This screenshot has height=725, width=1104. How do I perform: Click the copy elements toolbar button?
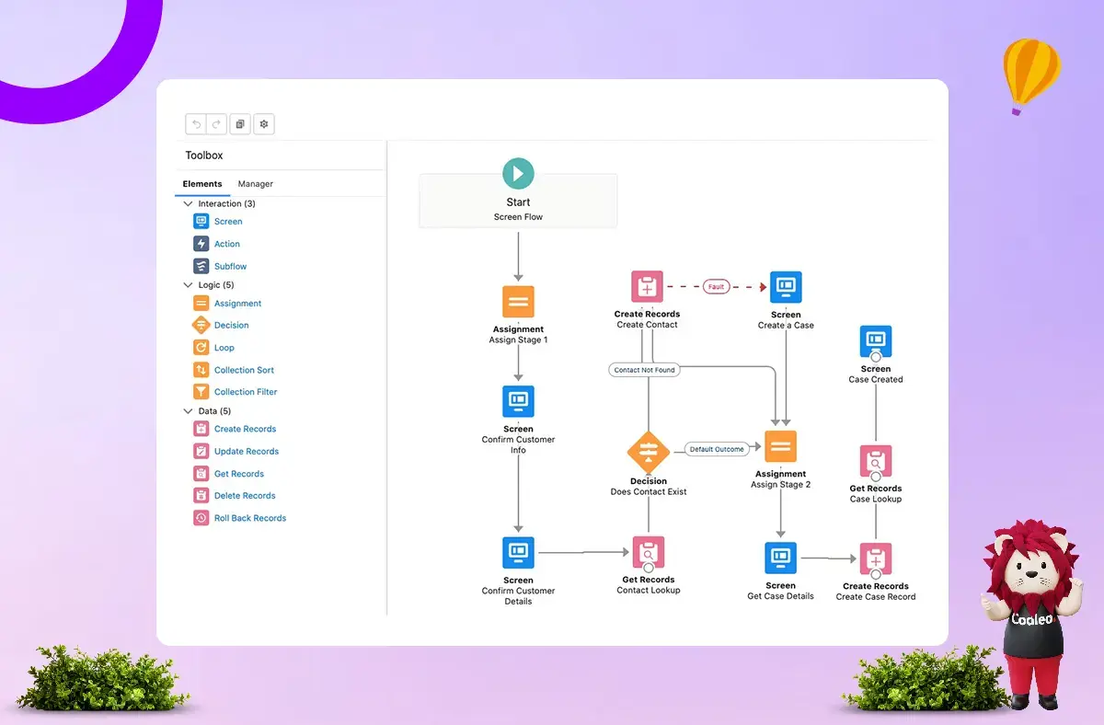tap(240, 124)
